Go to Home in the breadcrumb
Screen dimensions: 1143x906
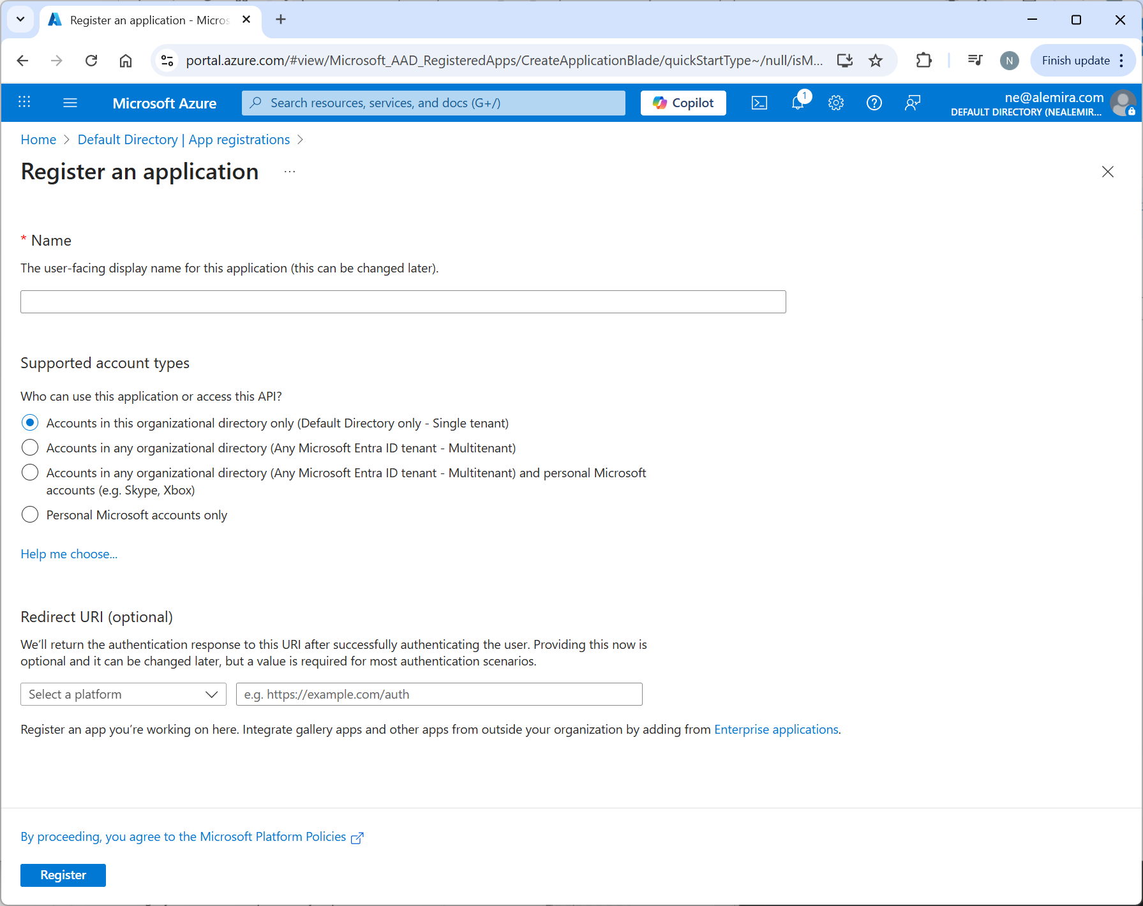pos(38,140)
